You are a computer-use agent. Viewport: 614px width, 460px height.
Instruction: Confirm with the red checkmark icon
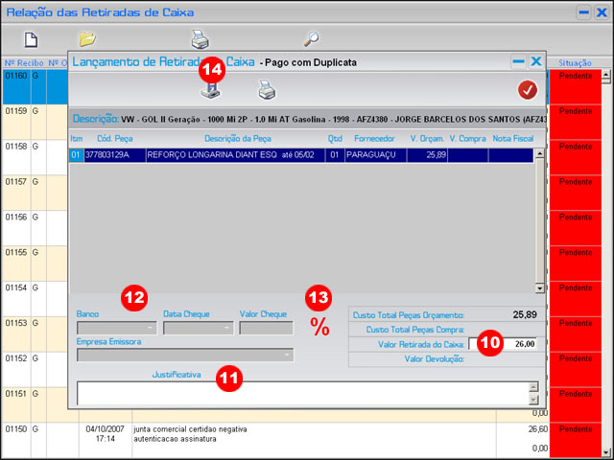[527, 90]
